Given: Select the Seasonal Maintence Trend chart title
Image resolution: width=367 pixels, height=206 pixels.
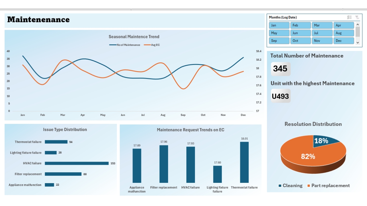Looking at the screenshot, I should coord(134,37).
